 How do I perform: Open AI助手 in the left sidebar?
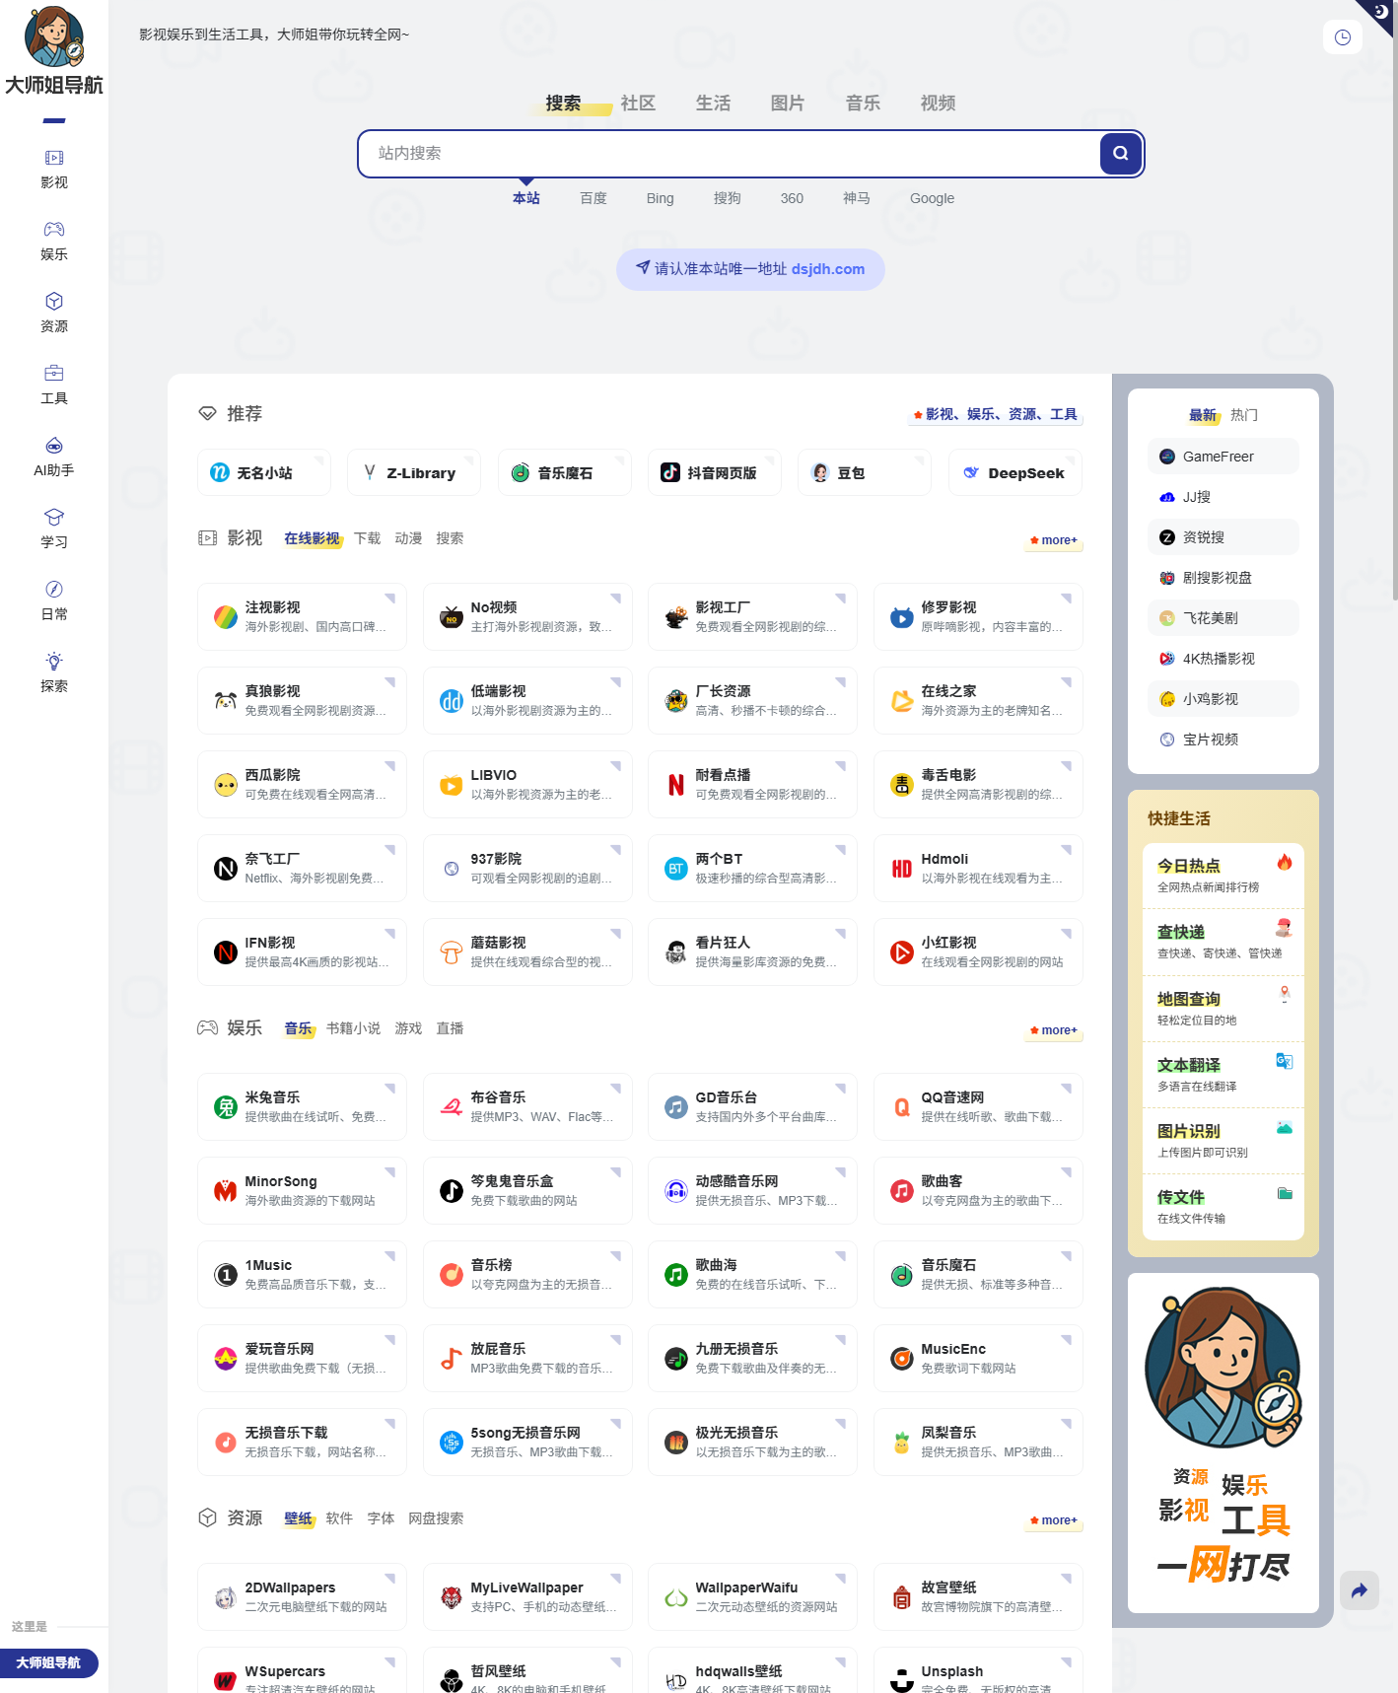54,458
